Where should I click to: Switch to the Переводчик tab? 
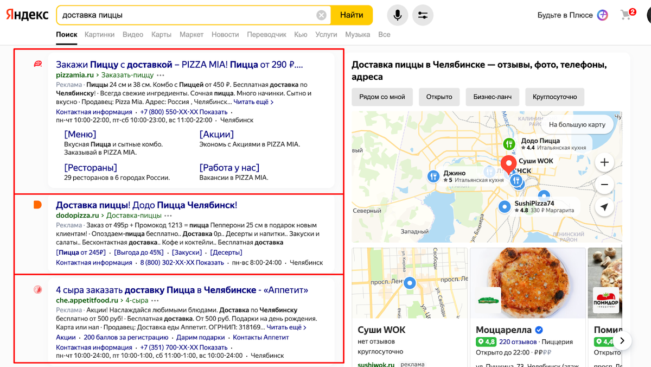(266, 34)
